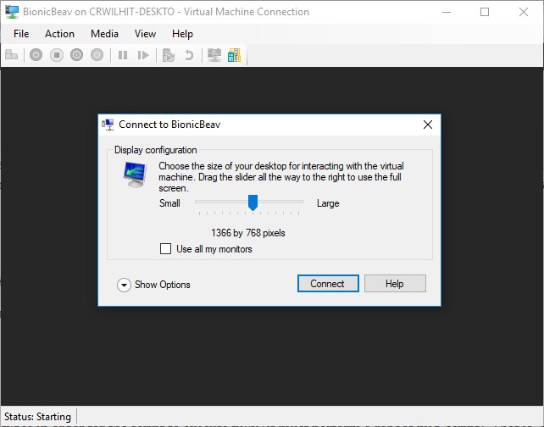The image size is (544, 427).
Task: Expand Show Options arrow button
Action: tap(124, 285)
